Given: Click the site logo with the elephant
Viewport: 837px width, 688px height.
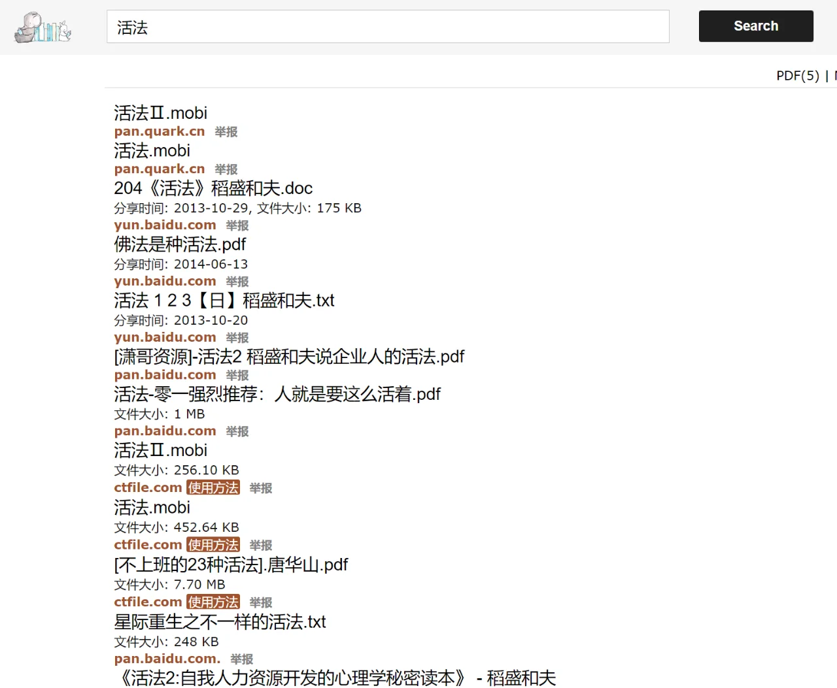Looking at the screenshot, I should [43, 27].
